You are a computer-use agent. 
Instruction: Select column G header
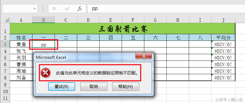tap(155, 20)
